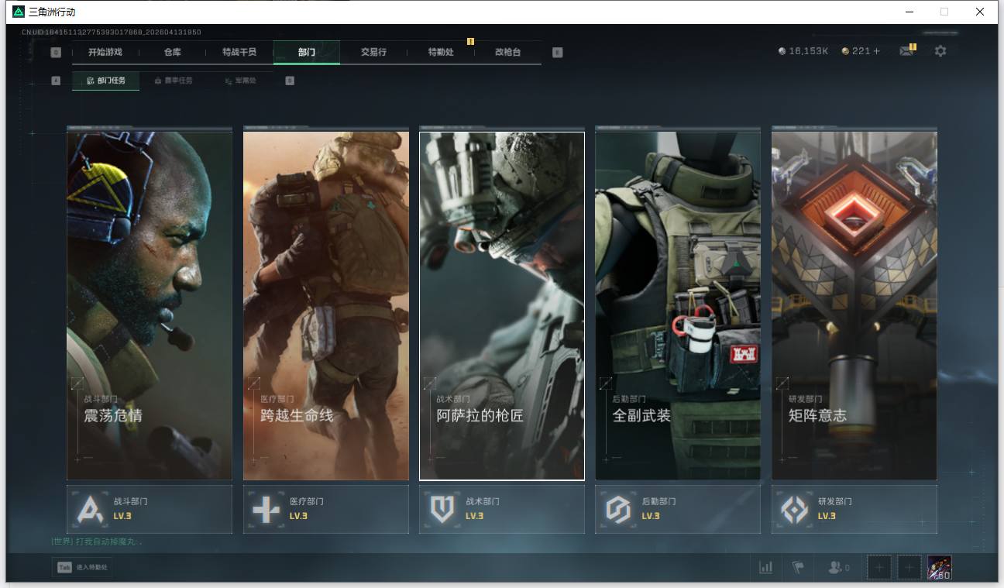Open the 仓库 tab
The width and height of the screenshot is (1004, 588).
point(172,52)
